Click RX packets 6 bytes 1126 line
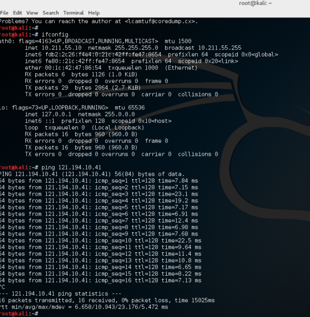The width and height of the screenshot is (310, 317). (81, 74)
